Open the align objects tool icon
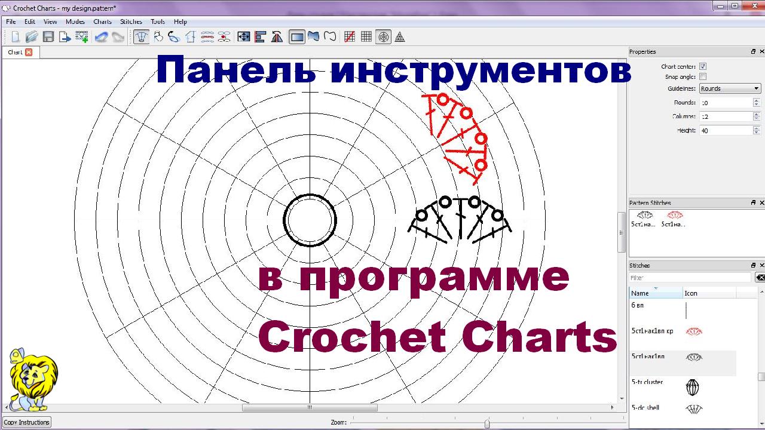Viewport: 765px width, 430px height. pyautogui.click(x=260, y=37)
